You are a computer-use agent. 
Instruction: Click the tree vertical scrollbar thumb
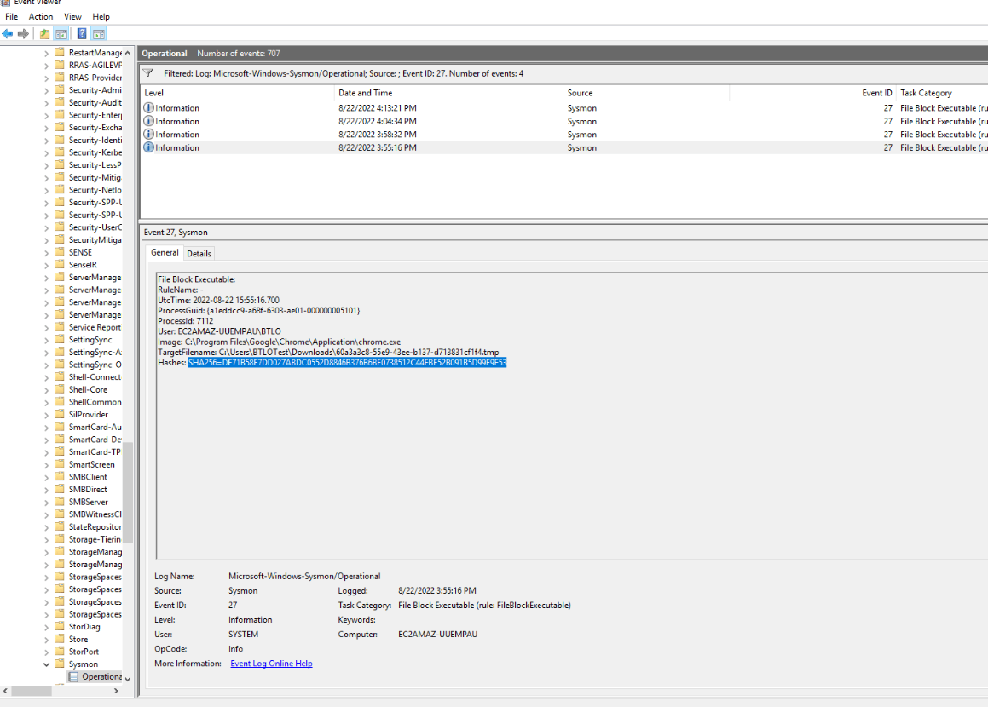click(x=128, y=492)
